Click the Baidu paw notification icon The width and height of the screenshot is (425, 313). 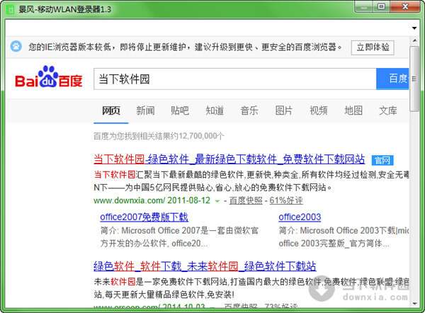pos(16,47)
